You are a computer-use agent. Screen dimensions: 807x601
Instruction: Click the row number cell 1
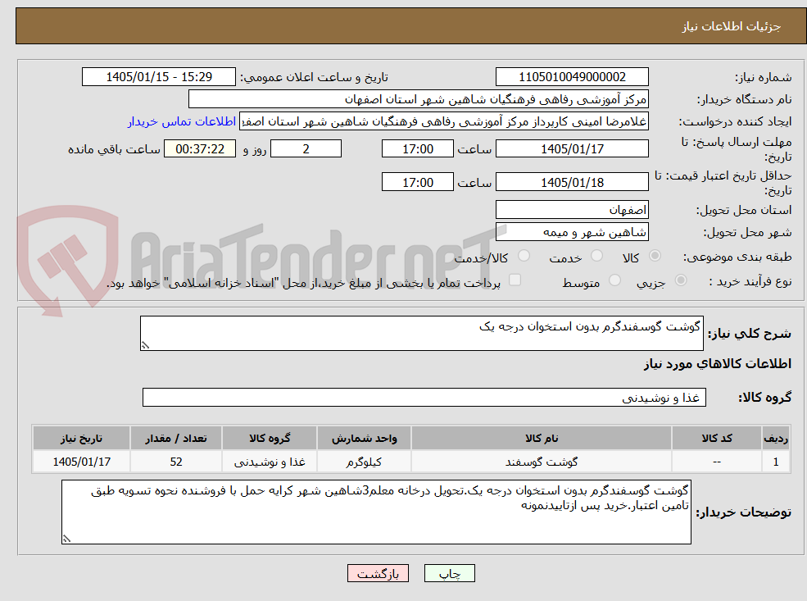[x=776, y=462]
